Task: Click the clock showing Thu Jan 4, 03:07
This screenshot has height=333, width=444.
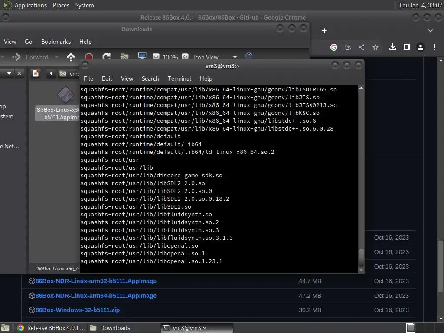Action: pyautogui.click(x=420, y=5)
